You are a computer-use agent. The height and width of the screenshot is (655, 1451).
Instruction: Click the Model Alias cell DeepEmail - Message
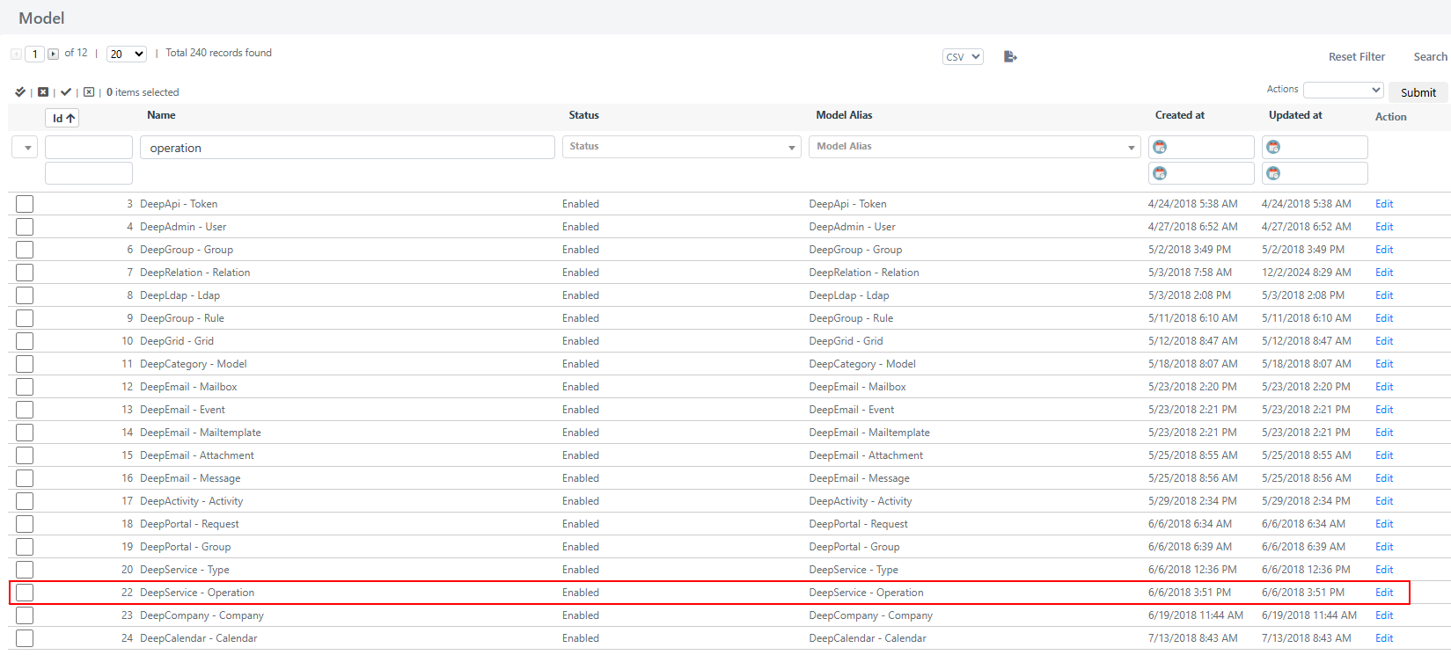click(860, 478)
